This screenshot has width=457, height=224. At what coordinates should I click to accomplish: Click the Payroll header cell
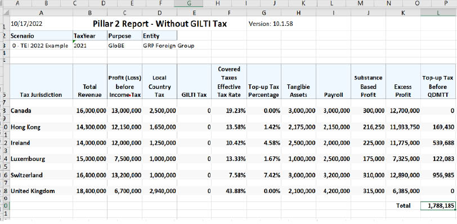point(333,82)
